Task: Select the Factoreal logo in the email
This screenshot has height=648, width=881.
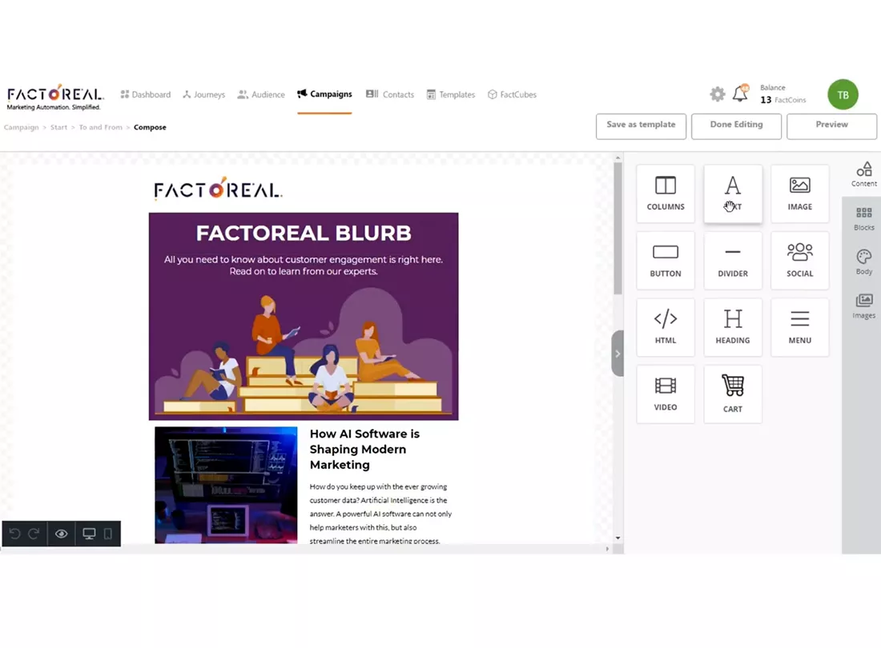Action: coord(219,189)
